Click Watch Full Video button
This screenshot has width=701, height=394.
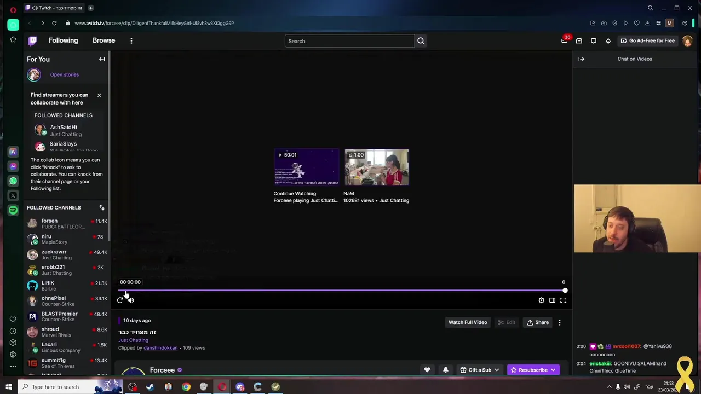(x=468, y=322)
